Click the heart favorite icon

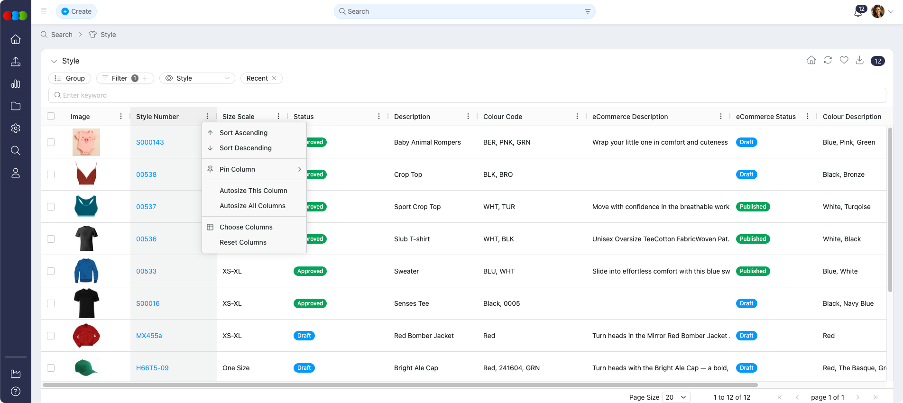[844, 60]
